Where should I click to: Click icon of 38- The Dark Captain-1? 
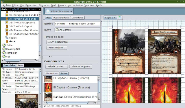click(7, 22)
